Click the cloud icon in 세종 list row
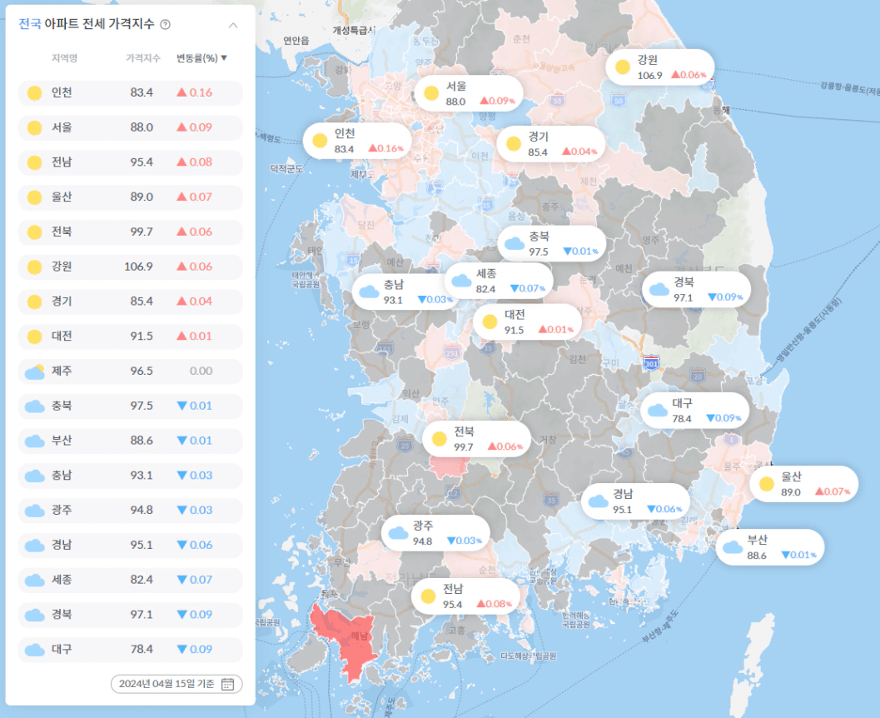 coord(35,581)
